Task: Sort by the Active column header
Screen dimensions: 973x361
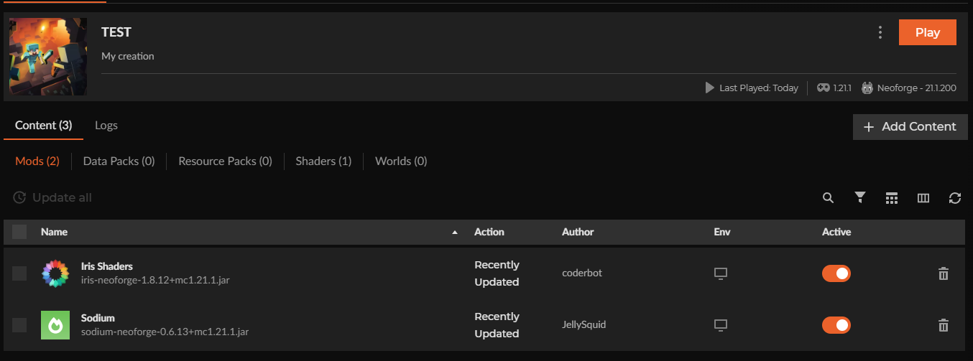Action: click(836, 232)
